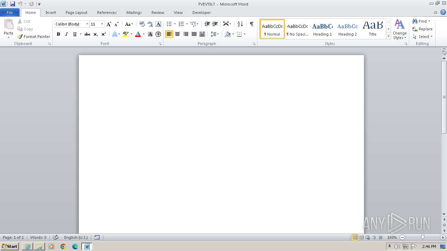Open Text Effects glowing A

point(115,34)
